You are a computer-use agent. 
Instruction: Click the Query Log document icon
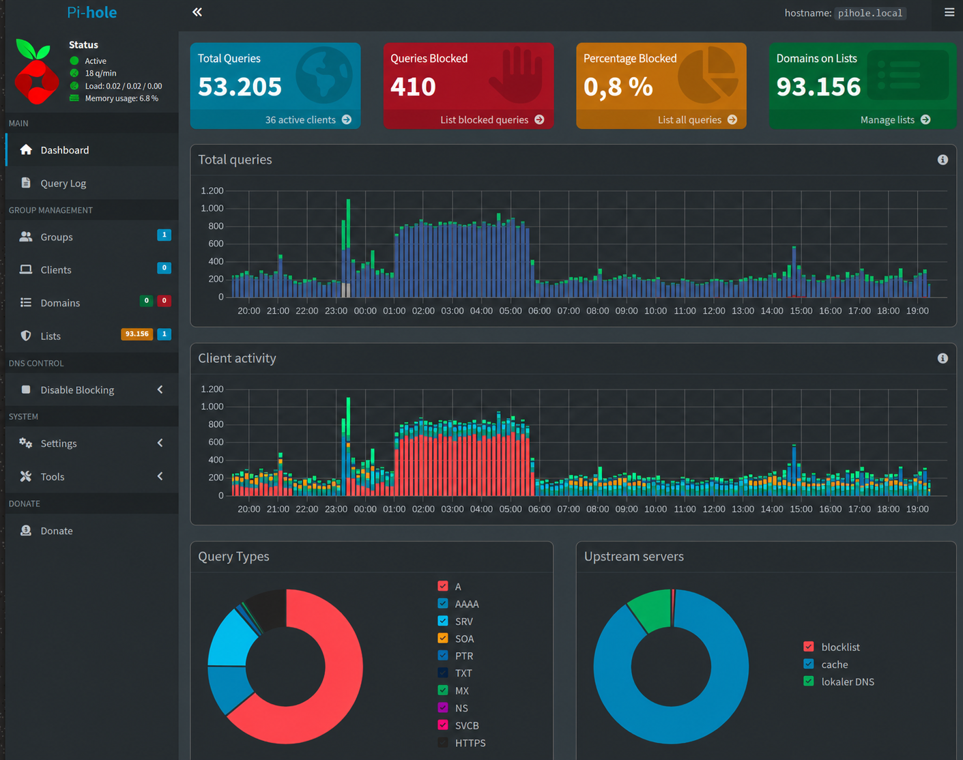click(x=26, y=183)
